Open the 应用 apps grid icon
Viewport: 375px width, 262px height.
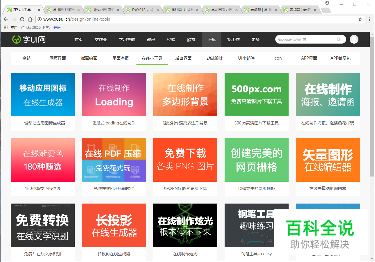5,27
